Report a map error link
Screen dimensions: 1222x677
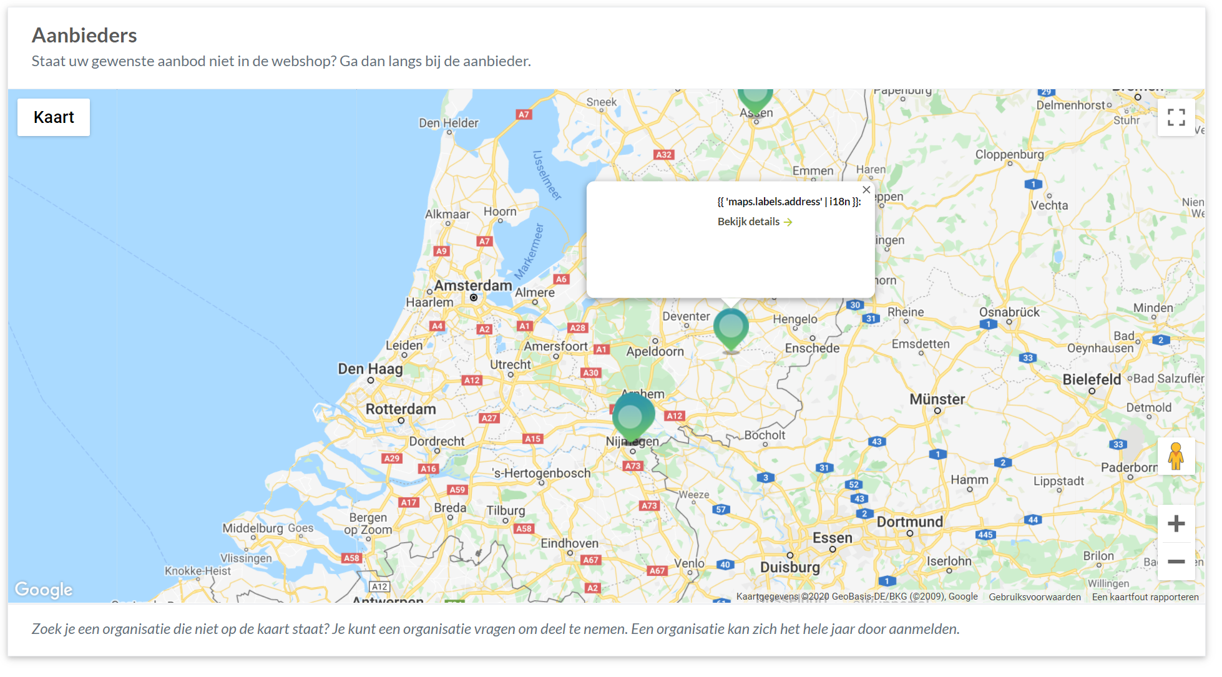tap(1145, 597)
